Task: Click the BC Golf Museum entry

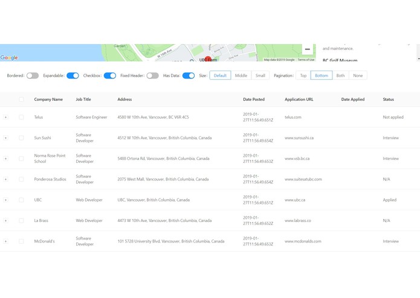Action: point(340,60)
